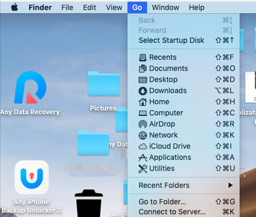Viewport: 256px width, 217px height.
Task: Open the File menu
Action: coord(67,8)
